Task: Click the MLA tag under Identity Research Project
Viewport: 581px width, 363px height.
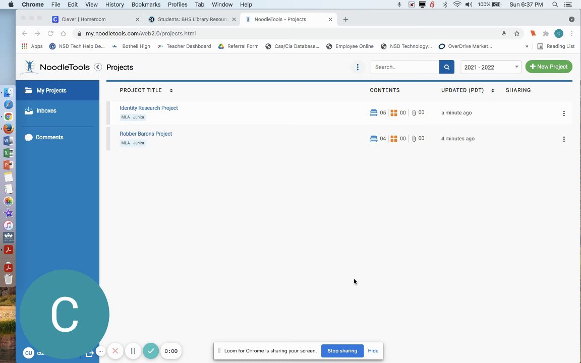Action: click(126, 117)
